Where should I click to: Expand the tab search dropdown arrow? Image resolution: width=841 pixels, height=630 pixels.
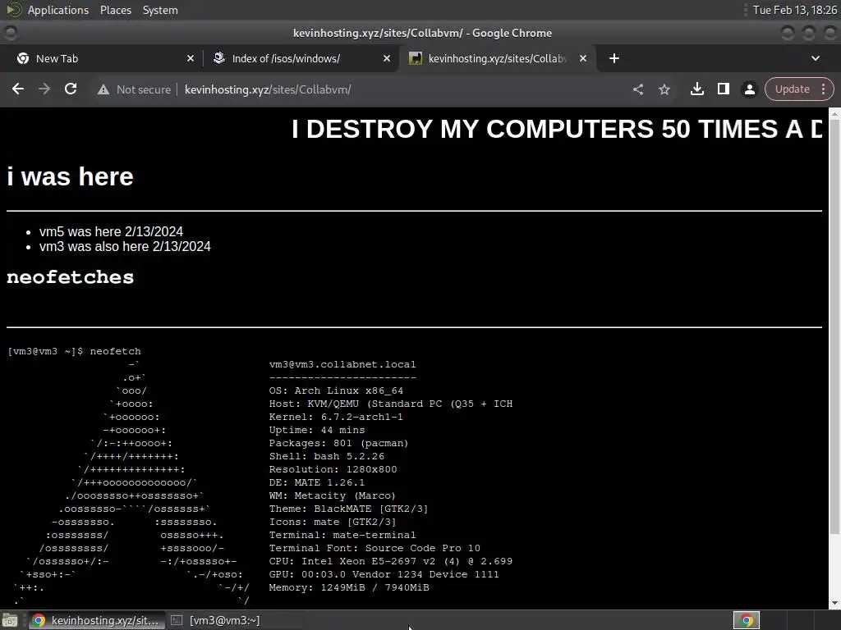(x=816, y=58)
